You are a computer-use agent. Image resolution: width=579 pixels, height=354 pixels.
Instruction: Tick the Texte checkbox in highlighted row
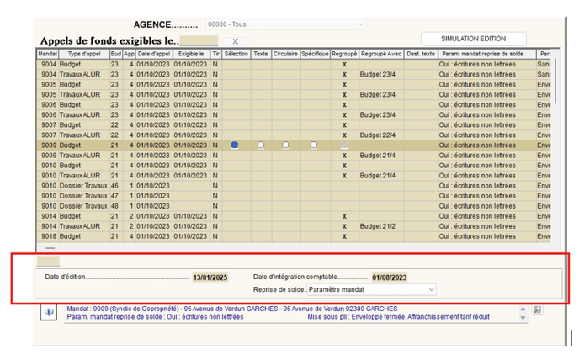[x=261, y=145]
